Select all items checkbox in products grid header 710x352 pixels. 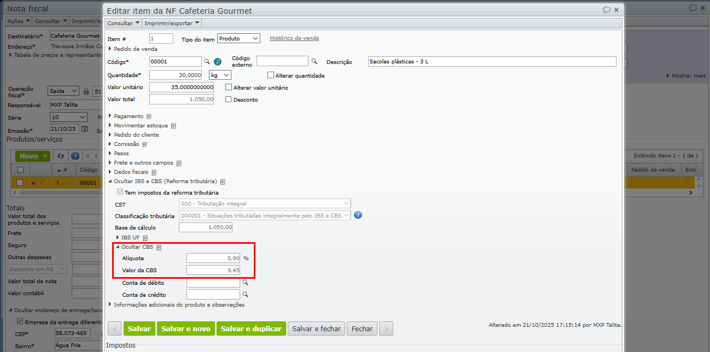(x=20, y=170)
